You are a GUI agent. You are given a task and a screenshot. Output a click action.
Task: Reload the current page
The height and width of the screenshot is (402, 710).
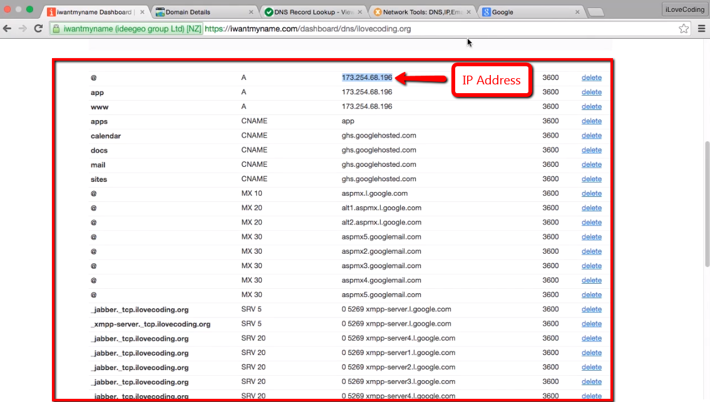[x=38, y=29]
